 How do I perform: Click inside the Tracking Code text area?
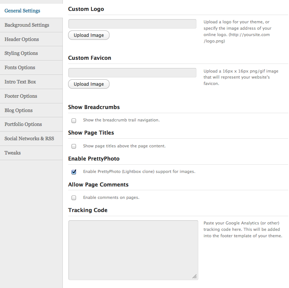pyautogui.click(x=133, y=250)
